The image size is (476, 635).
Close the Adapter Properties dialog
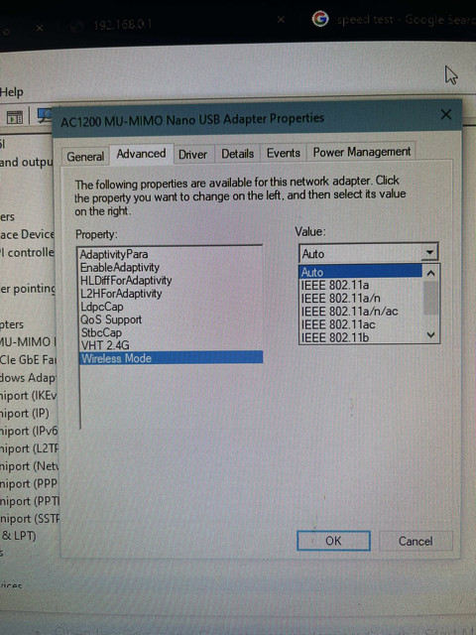pos(446,115)
